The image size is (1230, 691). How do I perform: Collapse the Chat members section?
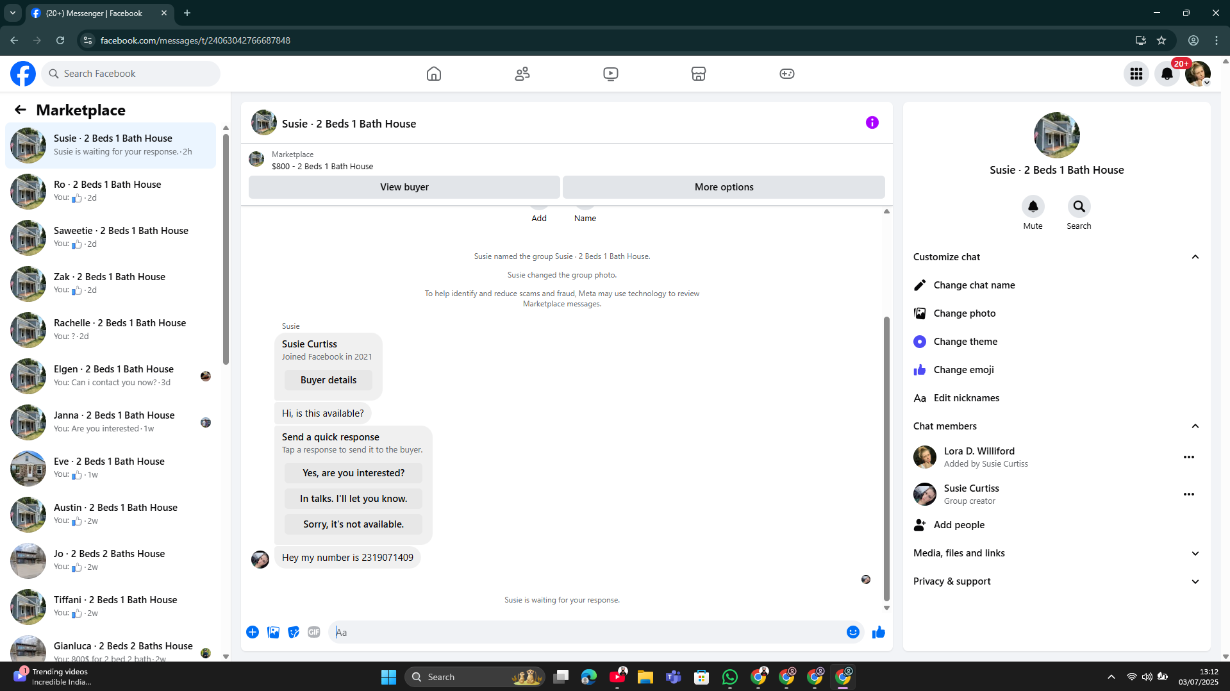1195,426
